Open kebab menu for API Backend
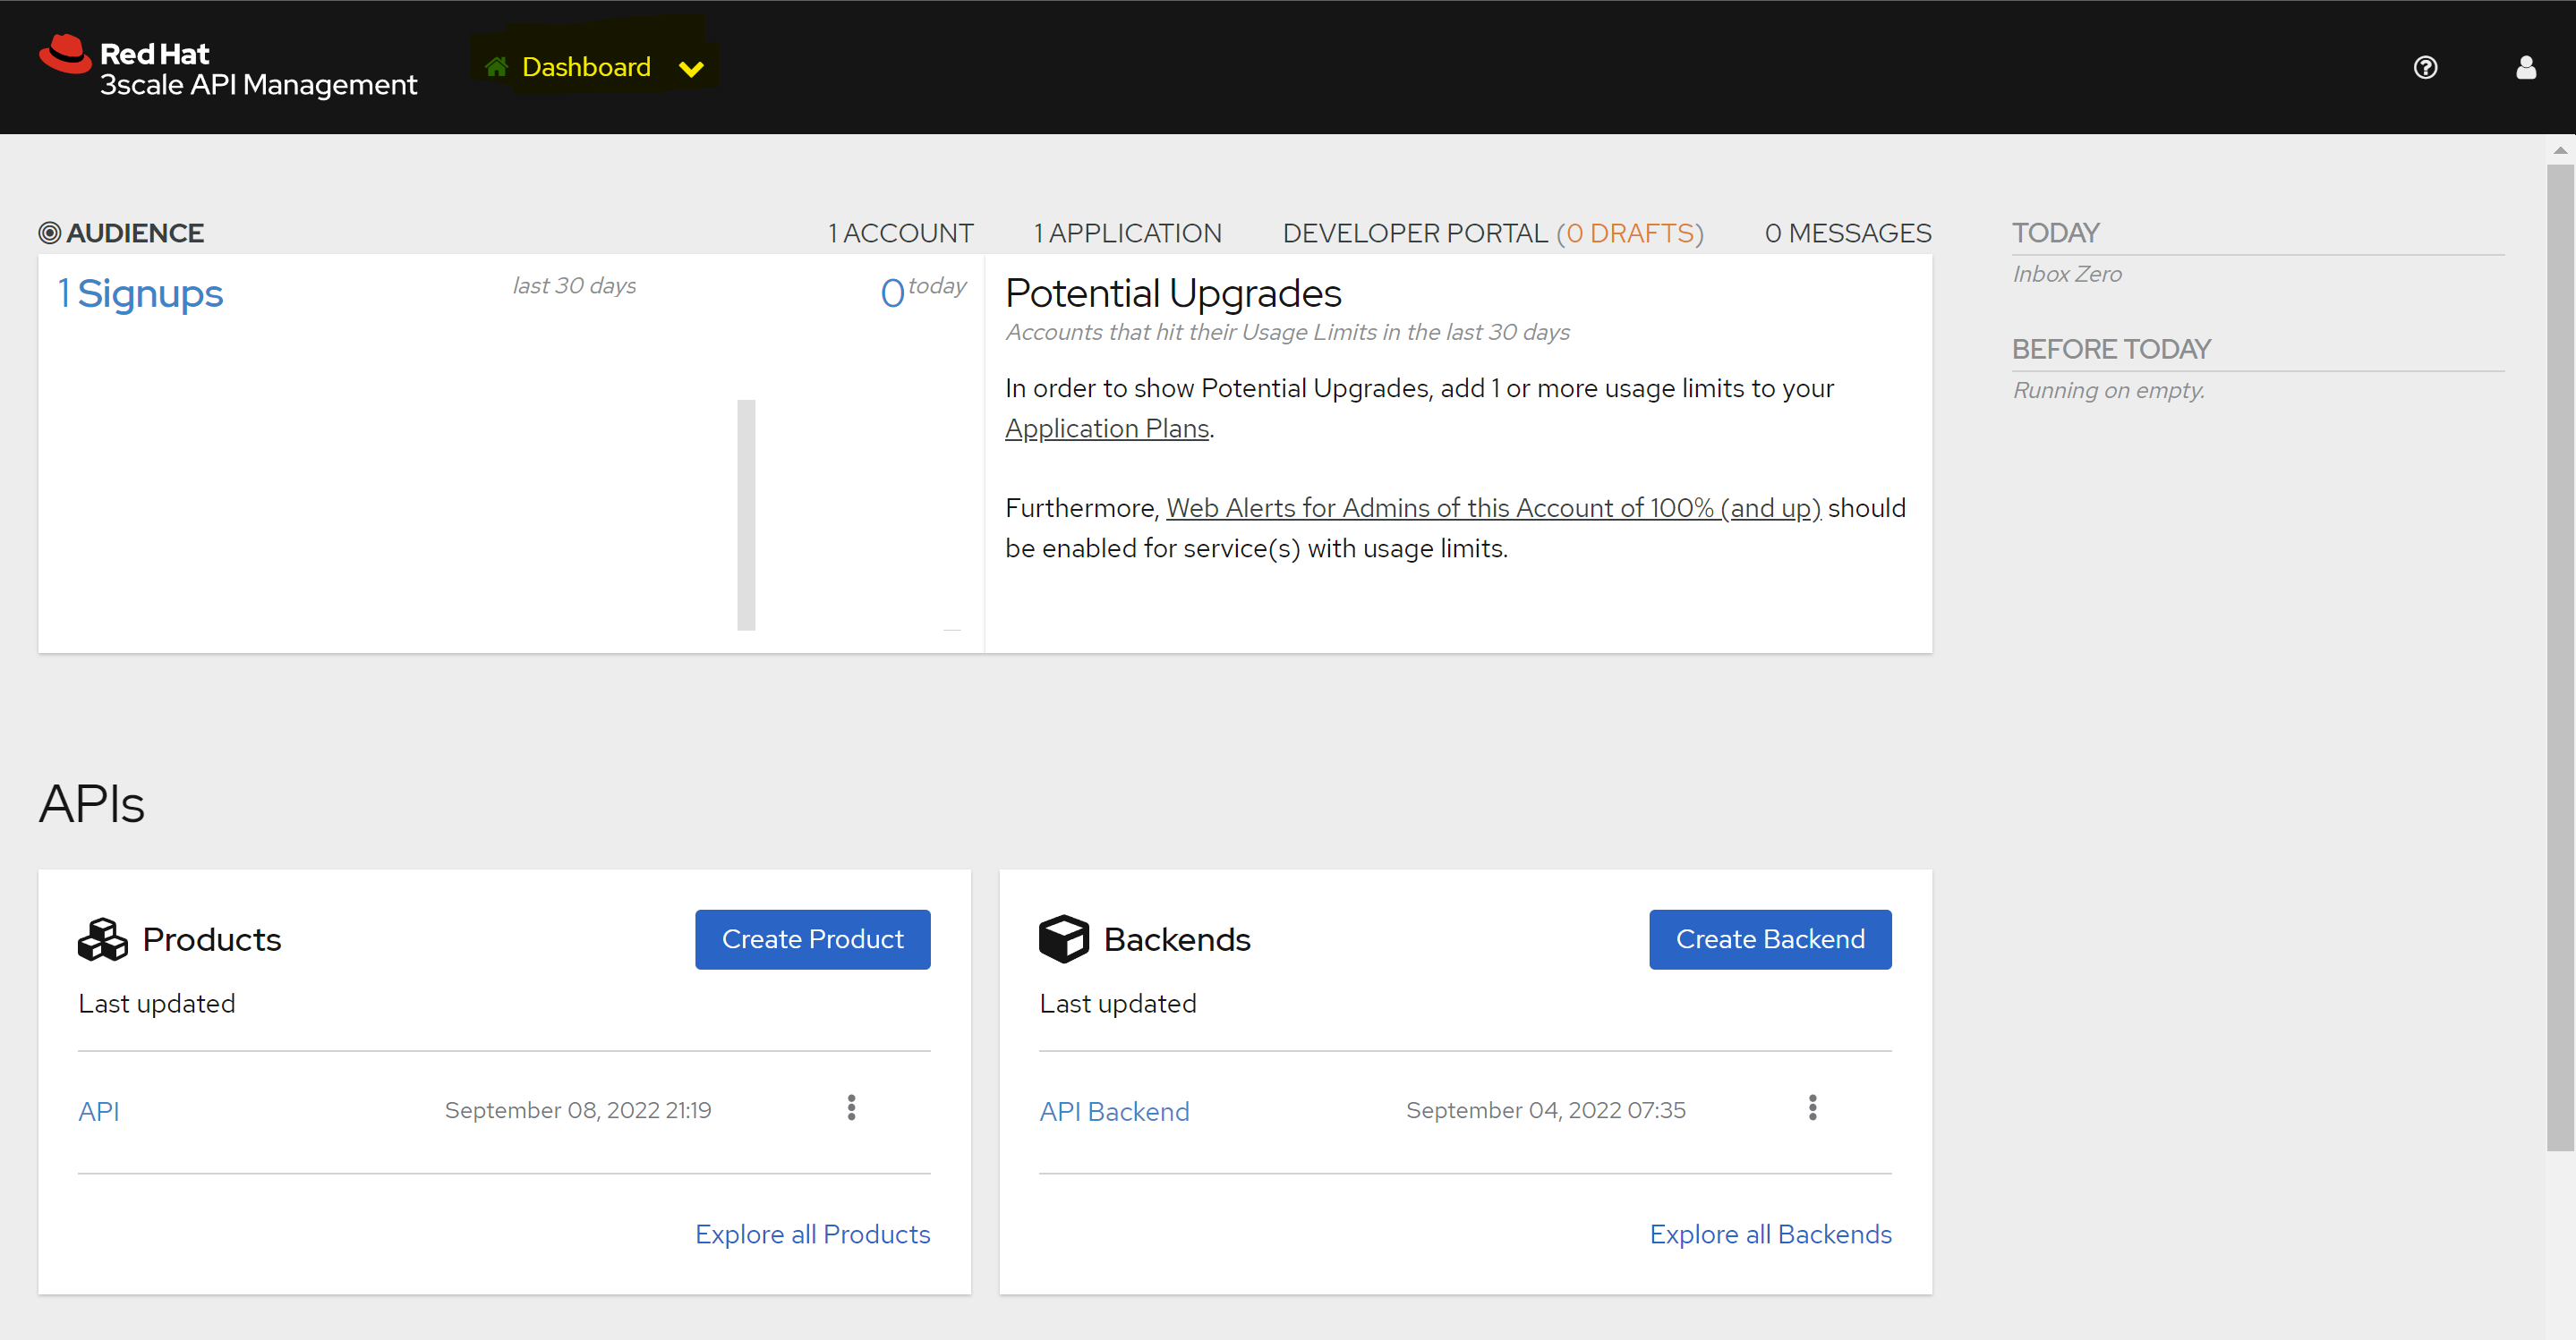This screenshot has height=1340, width=2576. pos(1812,1107)
